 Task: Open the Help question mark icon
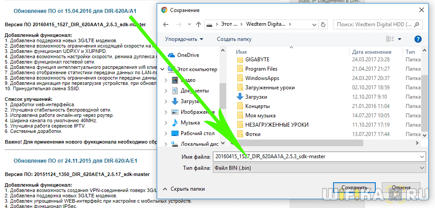click(x=418, y=39)
